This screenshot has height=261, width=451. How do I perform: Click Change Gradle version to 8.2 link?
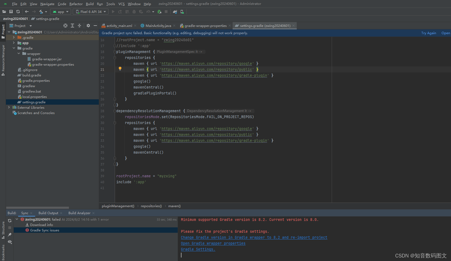(x=254, y=237)
